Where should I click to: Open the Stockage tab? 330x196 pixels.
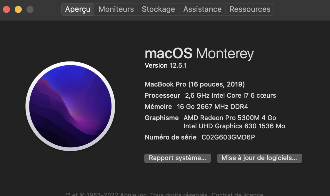click(x=158, y=9)
